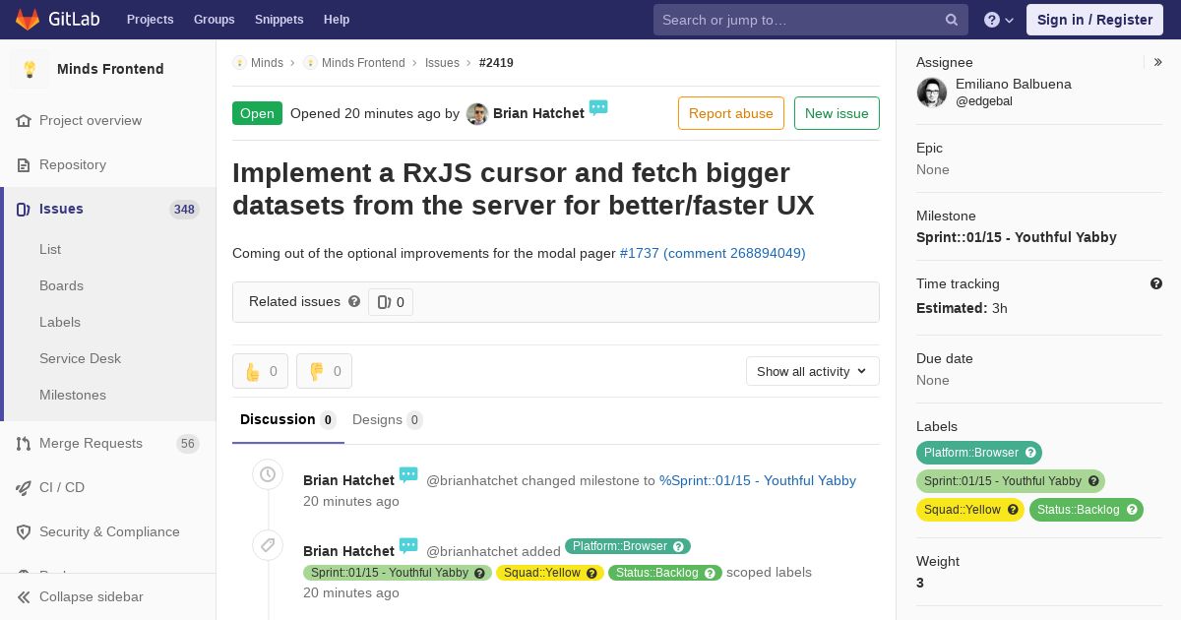This screenshot has height=620, width=1181.
Task: Click the Status::Backlog label in activity feed
Action: pyautogui.click(x=665, y=573)
